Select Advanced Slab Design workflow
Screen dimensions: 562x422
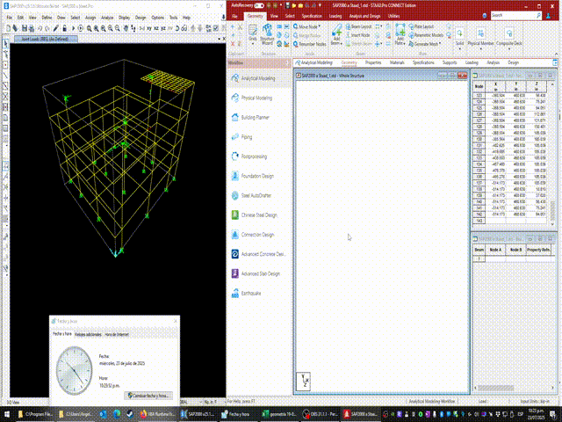260,273
